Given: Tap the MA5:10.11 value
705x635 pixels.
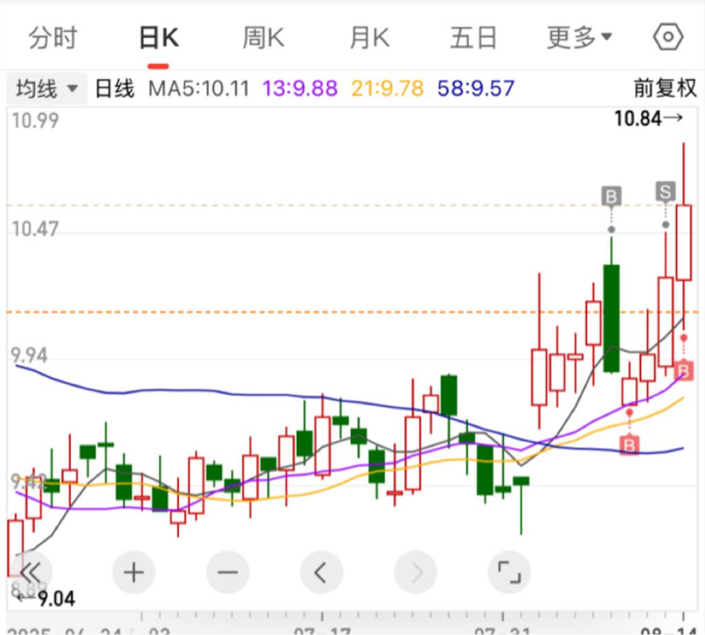Looking at the screenshot, I should coord(199,89).
